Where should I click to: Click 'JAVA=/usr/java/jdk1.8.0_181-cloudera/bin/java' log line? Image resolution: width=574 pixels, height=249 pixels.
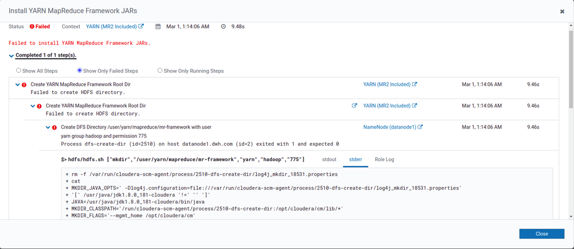point(135,201)
